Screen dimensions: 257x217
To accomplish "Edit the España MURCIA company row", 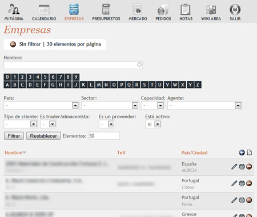I will 234,167.
